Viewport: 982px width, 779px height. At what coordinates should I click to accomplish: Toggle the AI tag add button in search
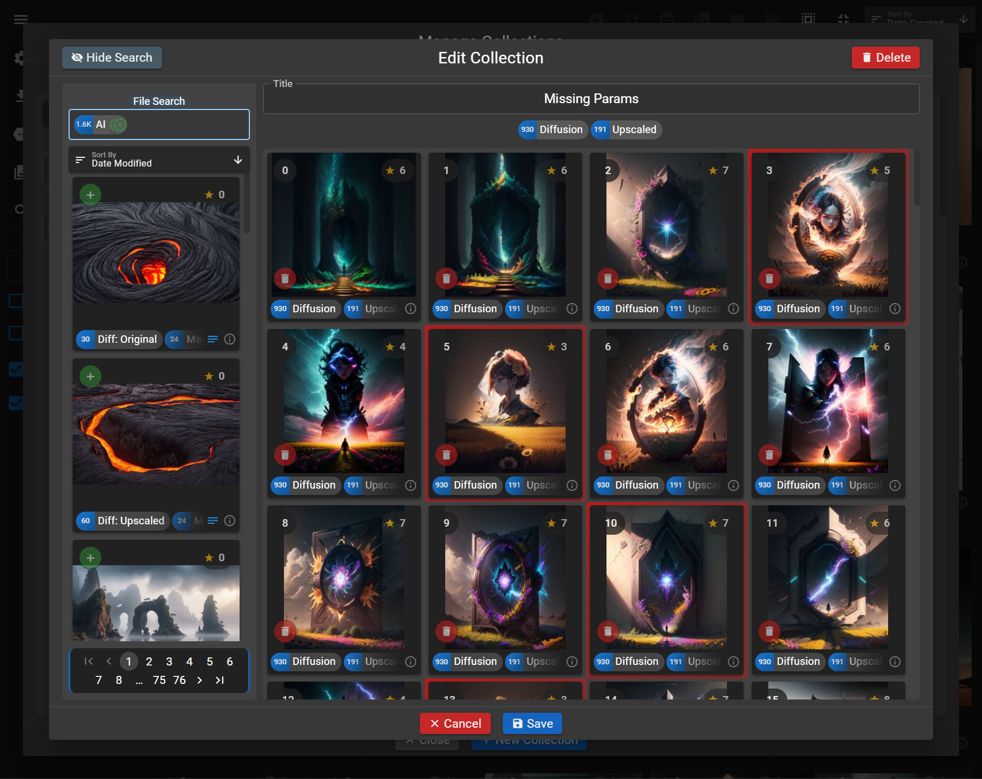point(119,124)
